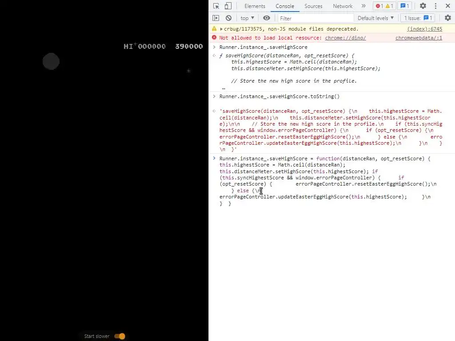455x341 pixels.
Task: Open DevTools settings gear in tab bar
Action: point(423,6)
